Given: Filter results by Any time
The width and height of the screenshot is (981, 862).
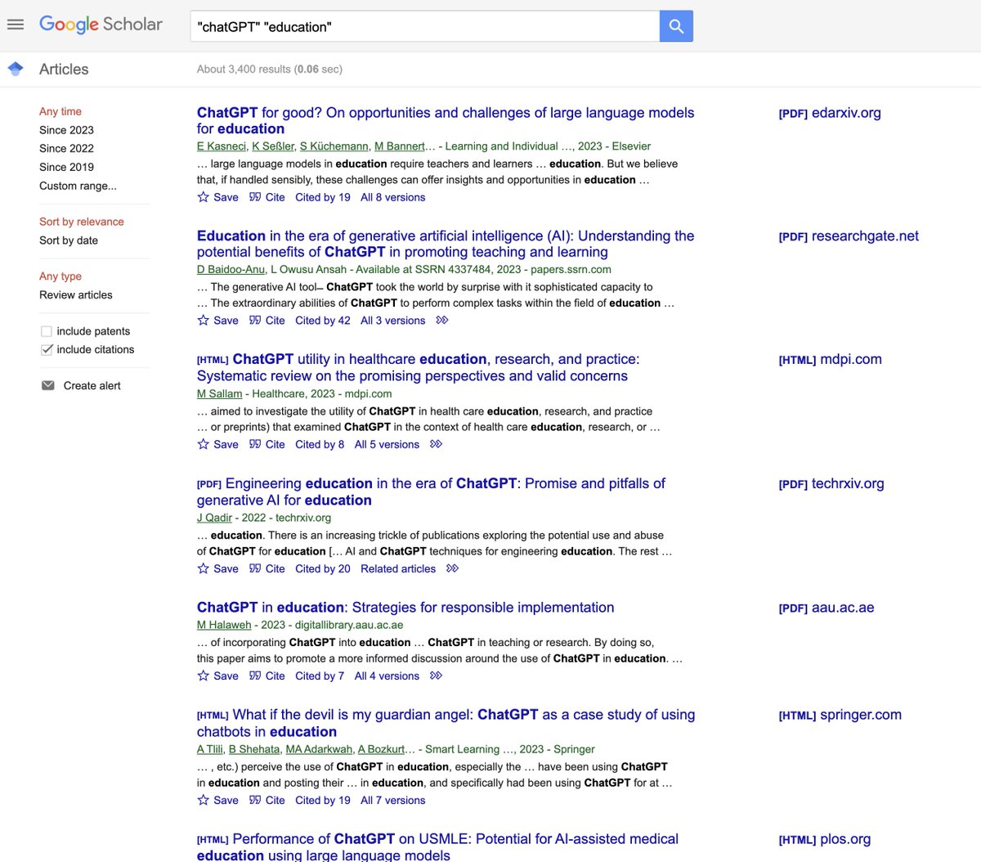Looking at the screenshot, I should click(60, 111).
